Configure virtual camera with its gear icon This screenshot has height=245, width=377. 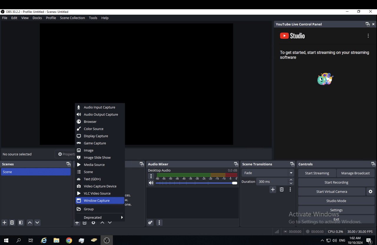click(370, 191)
